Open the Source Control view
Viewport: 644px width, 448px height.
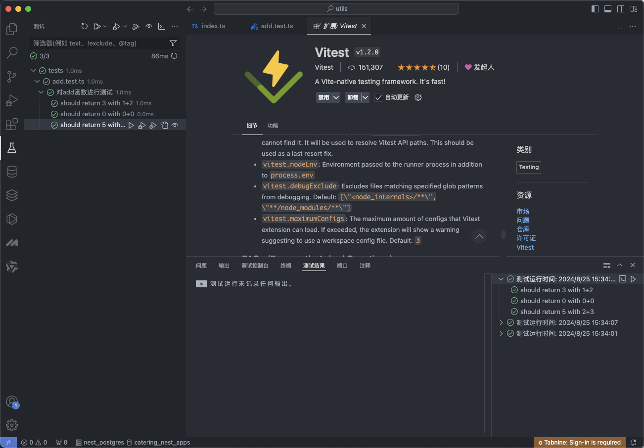tap(12, 76)
